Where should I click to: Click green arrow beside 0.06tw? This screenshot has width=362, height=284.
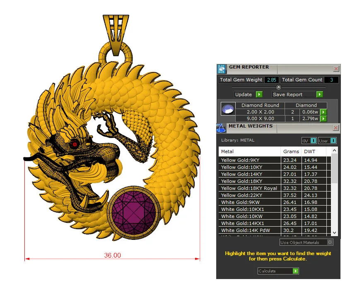point(323,112)
